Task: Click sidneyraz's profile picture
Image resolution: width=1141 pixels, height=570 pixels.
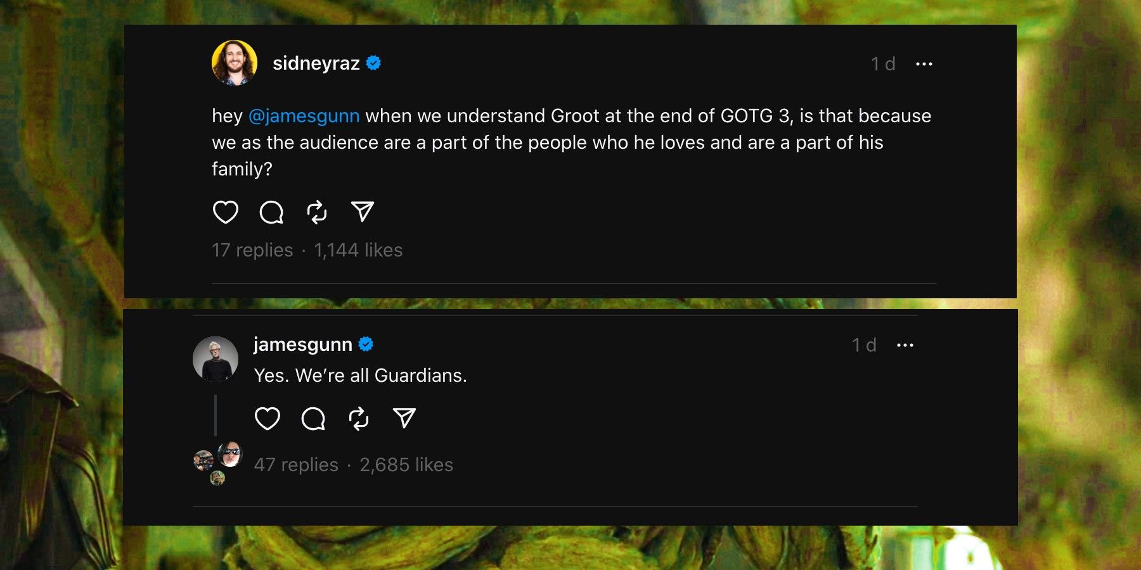Action: point(235,63)
